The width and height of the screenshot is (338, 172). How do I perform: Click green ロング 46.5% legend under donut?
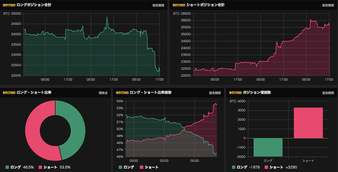pyautogui.click(x=19, y=167)
